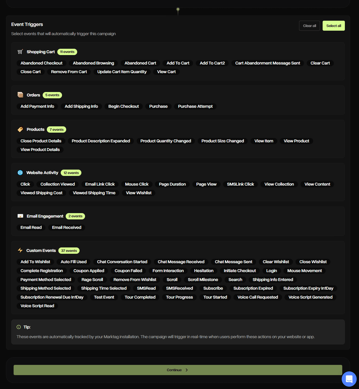Screen dimensions: 359x389
Task: Click the Custom Events lightning icon
Action: pos(20,250)
